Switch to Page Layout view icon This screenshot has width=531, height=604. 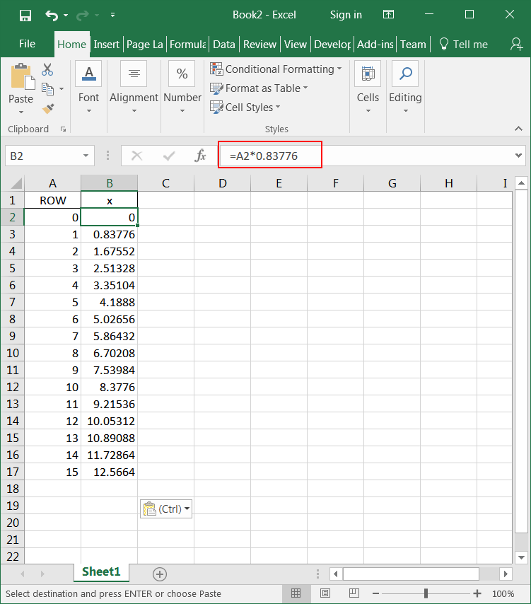(x=325, y=593)
